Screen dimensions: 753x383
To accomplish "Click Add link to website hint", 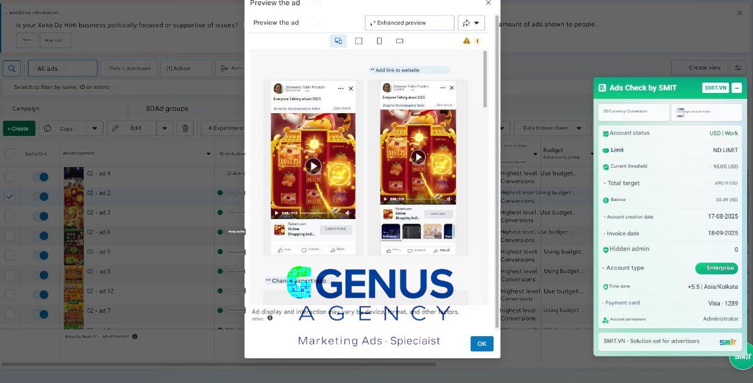I will [x=409, y=70].
